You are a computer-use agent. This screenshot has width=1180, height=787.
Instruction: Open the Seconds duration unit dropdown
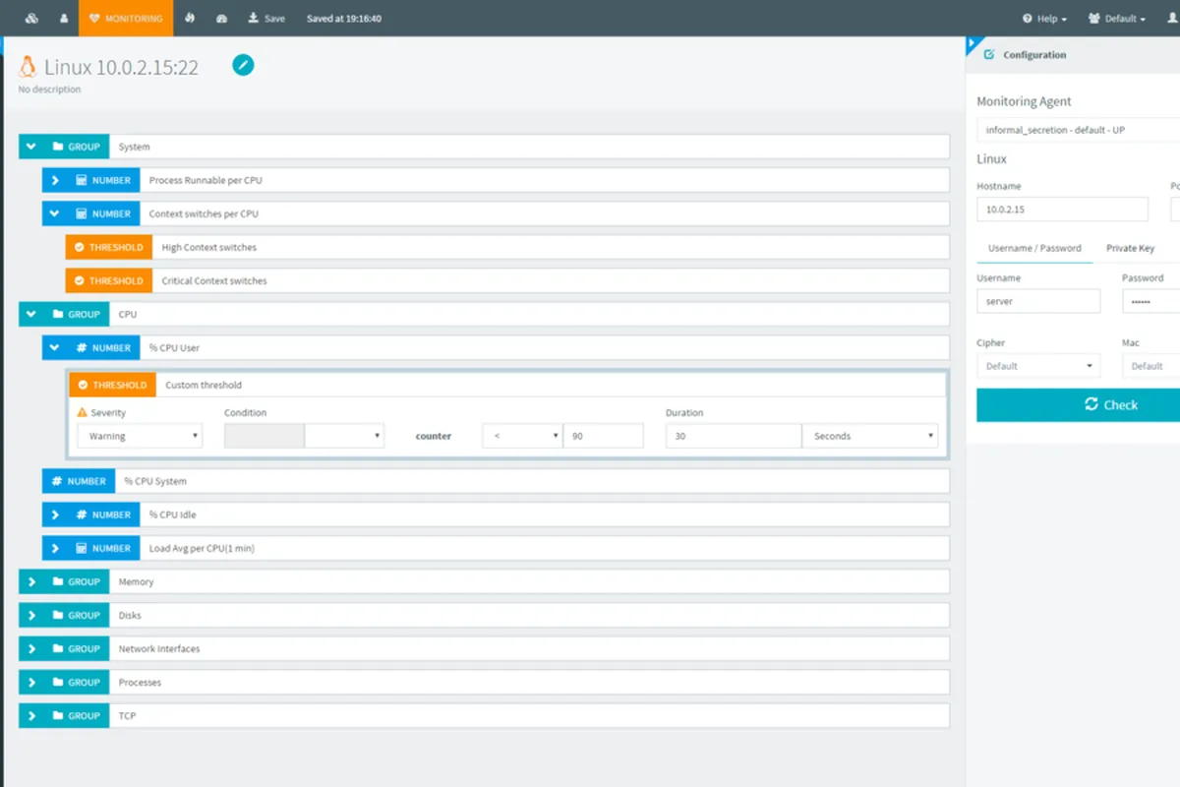(x=870, y=436)
